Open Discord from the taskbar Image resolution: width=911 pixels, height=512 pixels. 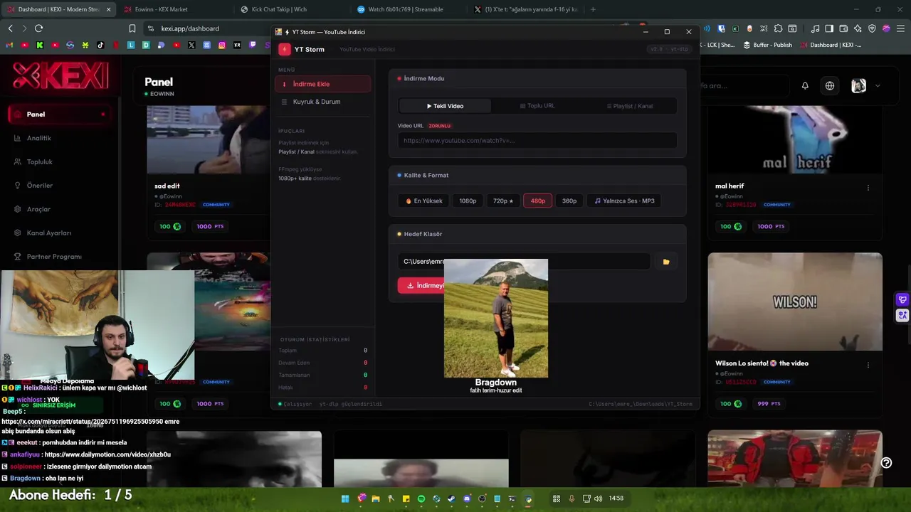[467, 498]
